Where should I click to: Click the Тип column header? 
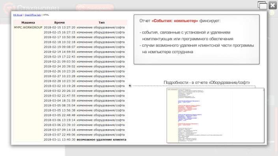[x=102, y=22]
